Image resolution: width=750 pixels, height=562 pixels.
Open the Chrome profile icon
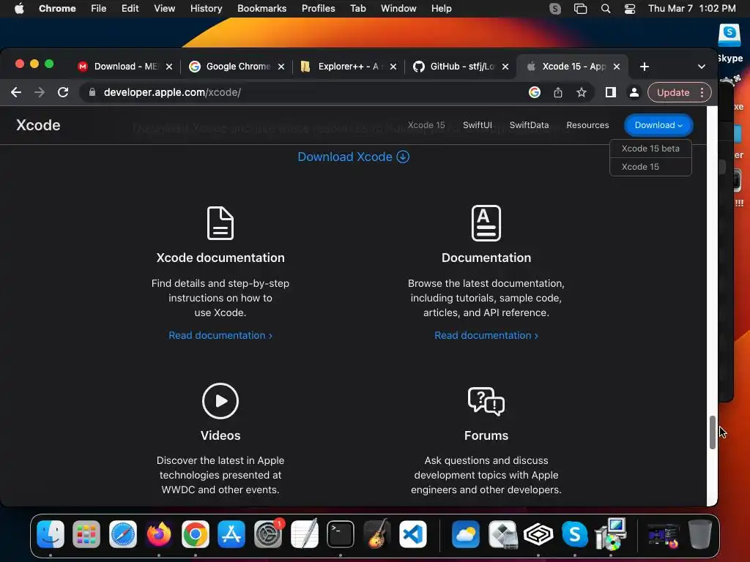tap(634, 92)
